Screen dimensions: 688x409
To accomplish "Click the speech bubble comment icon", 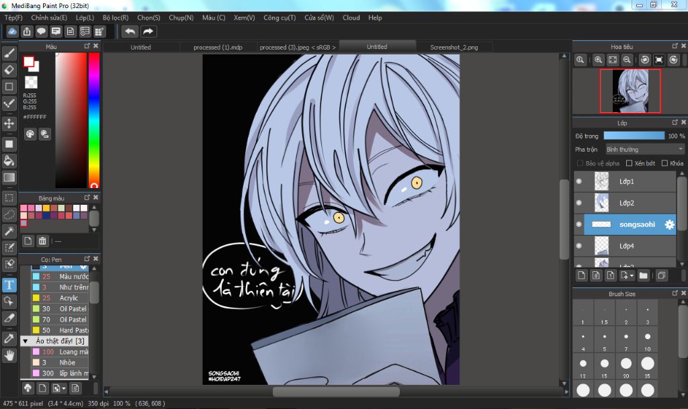I will click(41, 31).
